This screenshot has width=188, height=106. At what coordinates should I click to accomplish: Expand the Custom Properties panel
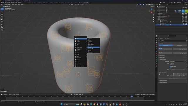click(163, 82)
